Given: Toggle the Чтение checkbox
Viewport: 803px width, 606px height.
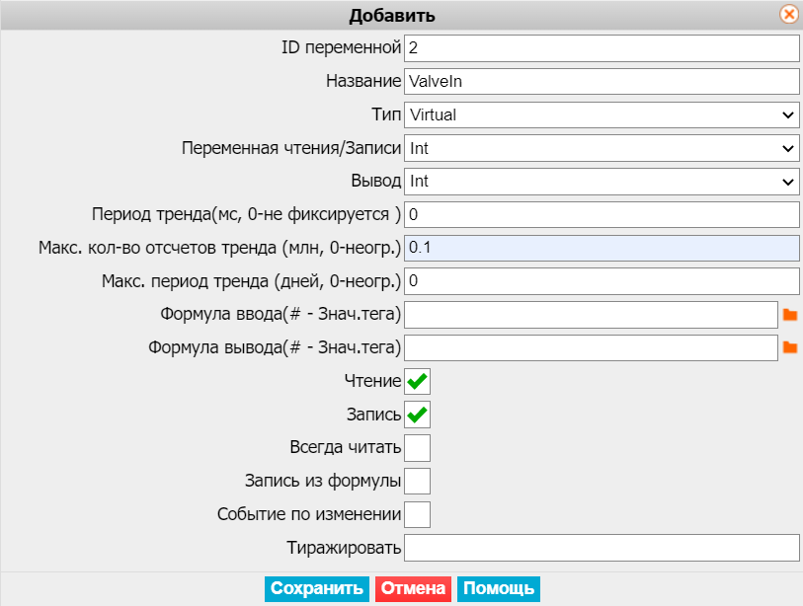Looking at the screenshot, I should point(418,381).
